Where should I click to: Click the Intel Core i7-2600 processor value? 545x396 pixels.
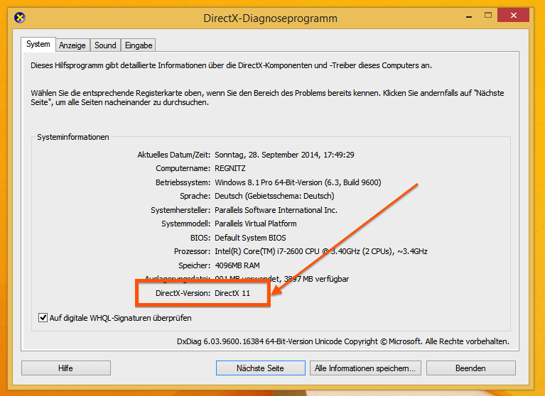320,251
